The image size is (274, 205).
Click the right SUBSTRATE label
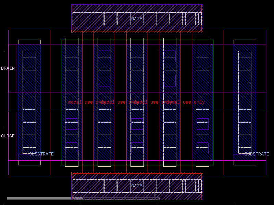coord(257,154)
